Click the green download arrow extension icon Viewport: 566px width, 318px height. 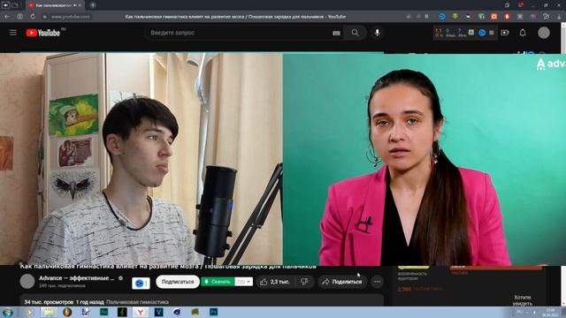(455, 17)
